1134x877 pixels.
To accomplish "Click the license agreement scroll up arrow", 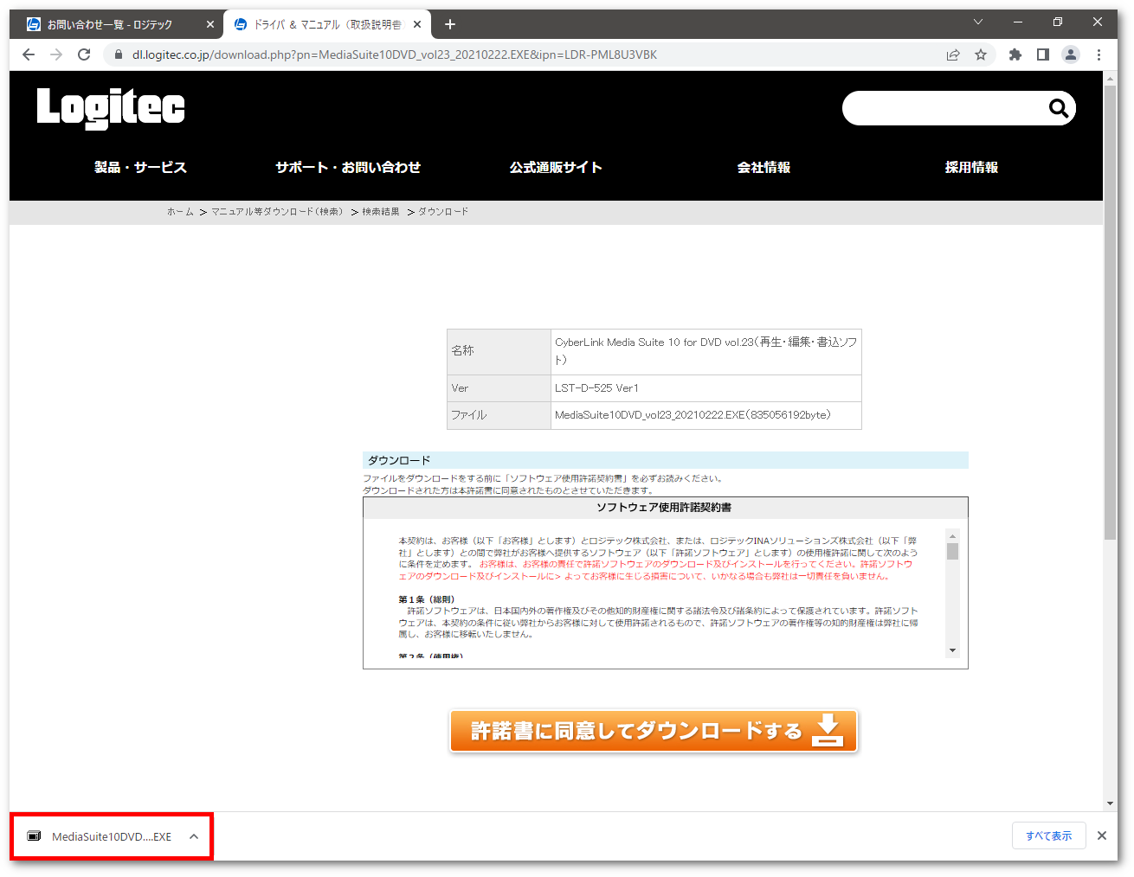I will tap(952, 536).
